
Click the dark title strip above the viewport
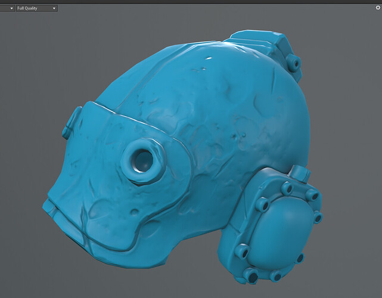tap(191, 2)
